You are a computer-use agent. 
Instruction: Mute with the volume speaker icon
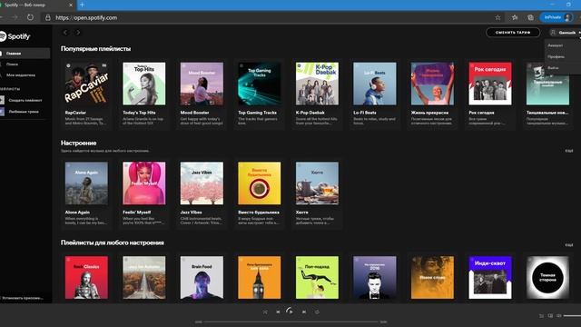pyautogui.click(x=559, y=316)
